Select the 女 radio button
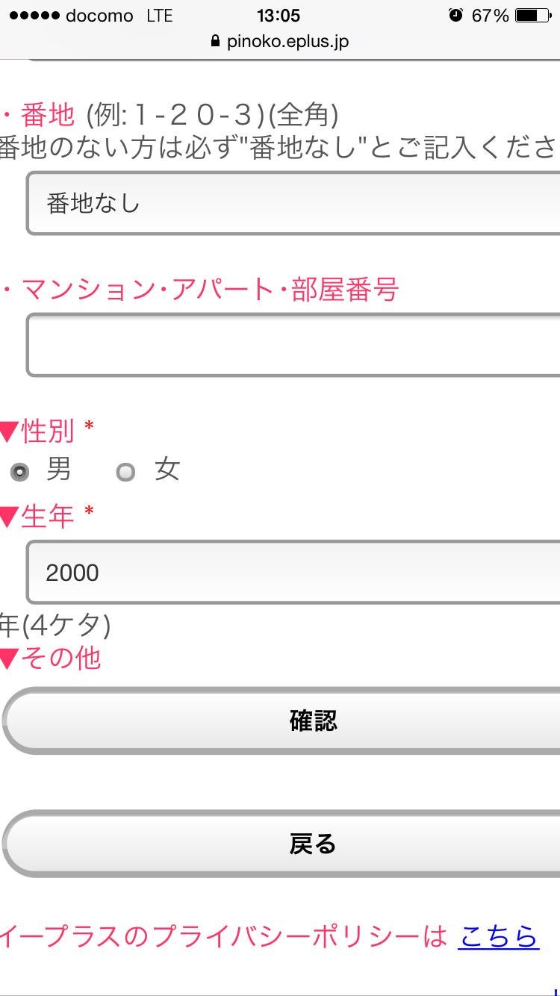The width and height of the screenshot is (560, 996). click(125, 472)
